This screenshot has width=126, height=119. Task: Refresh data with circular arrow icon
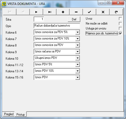click(116, 12)
